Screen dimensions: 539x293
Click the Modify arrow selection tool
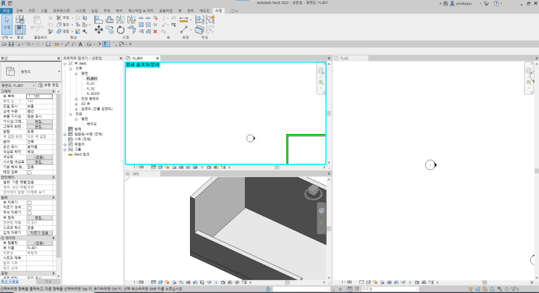7,24
